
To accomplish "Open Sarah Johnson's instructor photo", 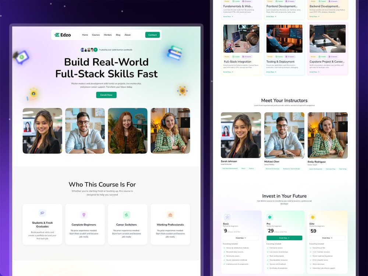I will (241, 135).
